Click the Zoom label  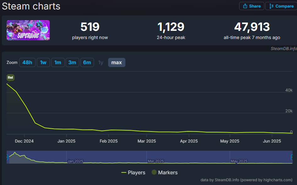click(12, 62)
